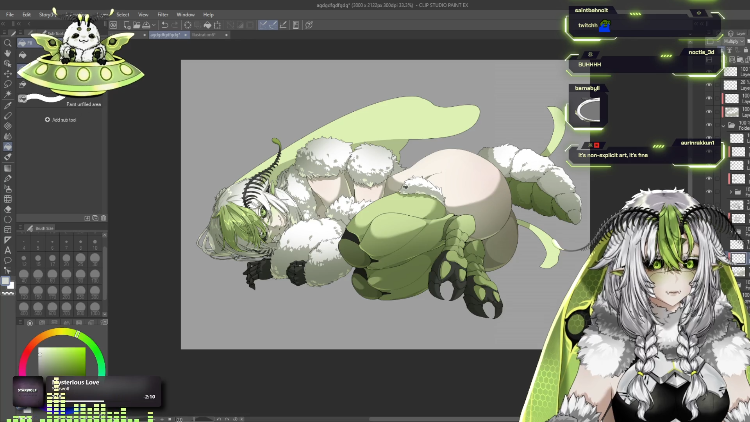The width and height of the screenshot is (750, 422).
Task: Select the Text tool
Action: [7, 250]
